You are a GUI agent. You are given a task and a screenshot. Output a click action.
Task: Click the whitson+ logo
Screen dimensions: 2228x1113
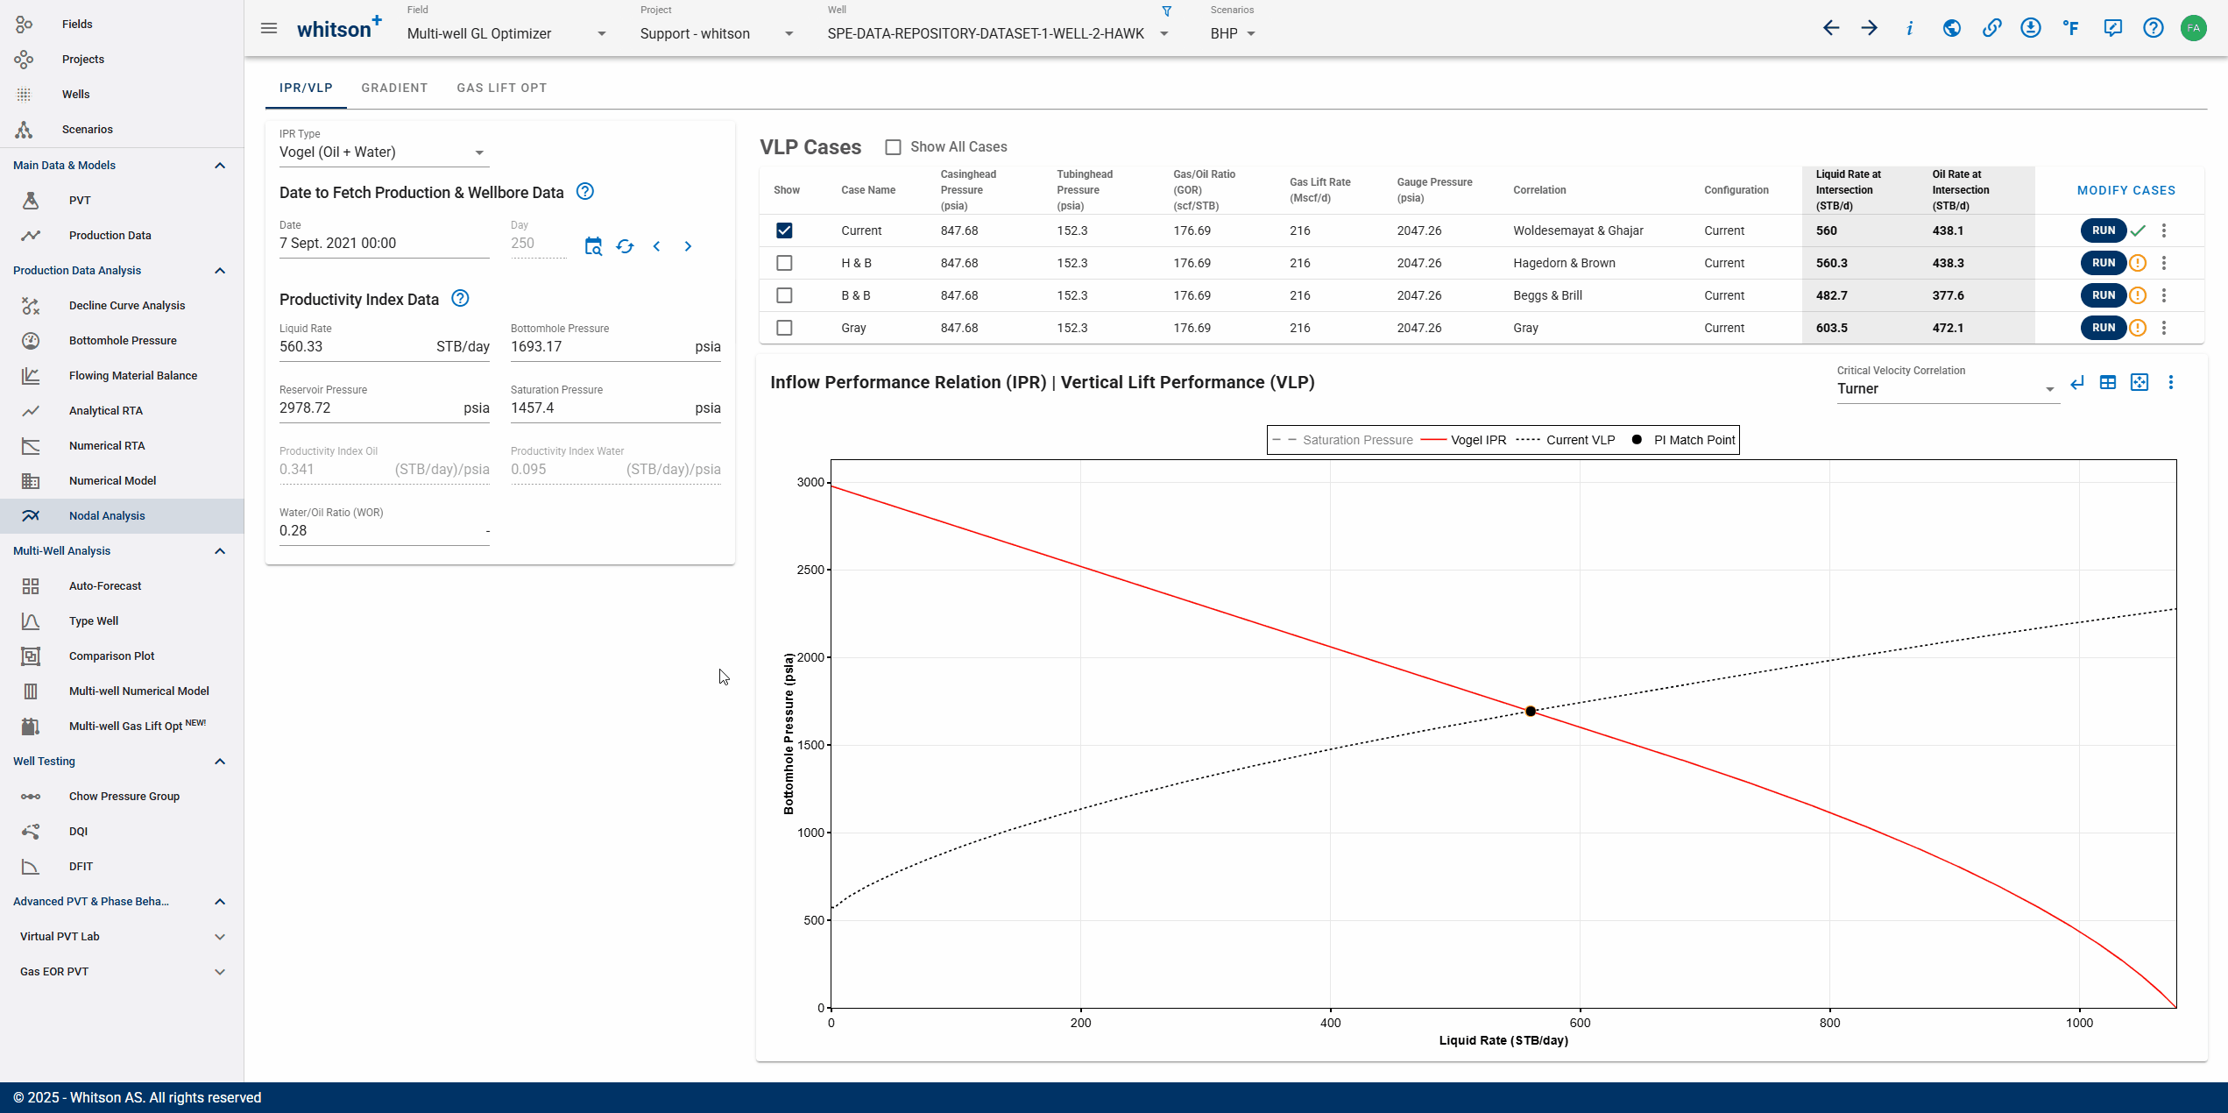click(339, 28)
